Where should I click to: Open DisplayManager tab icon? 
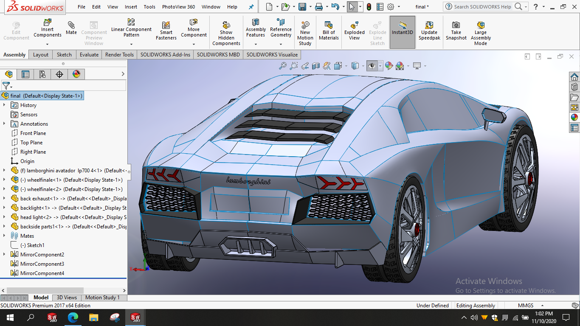76,74
